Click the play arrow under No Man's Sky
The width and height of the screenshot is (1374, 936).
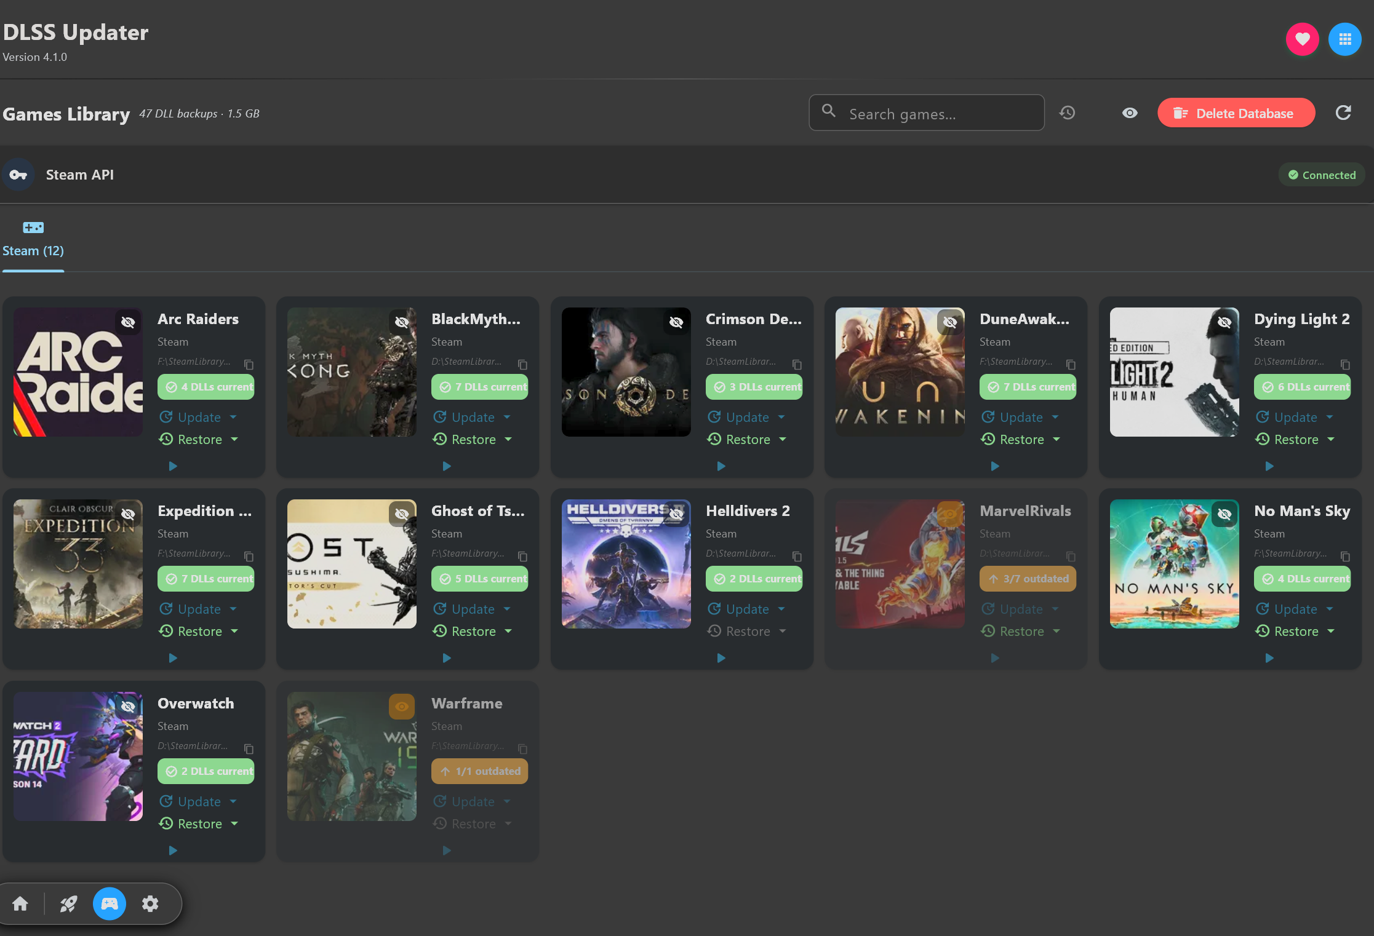(x=1269, y=658)
